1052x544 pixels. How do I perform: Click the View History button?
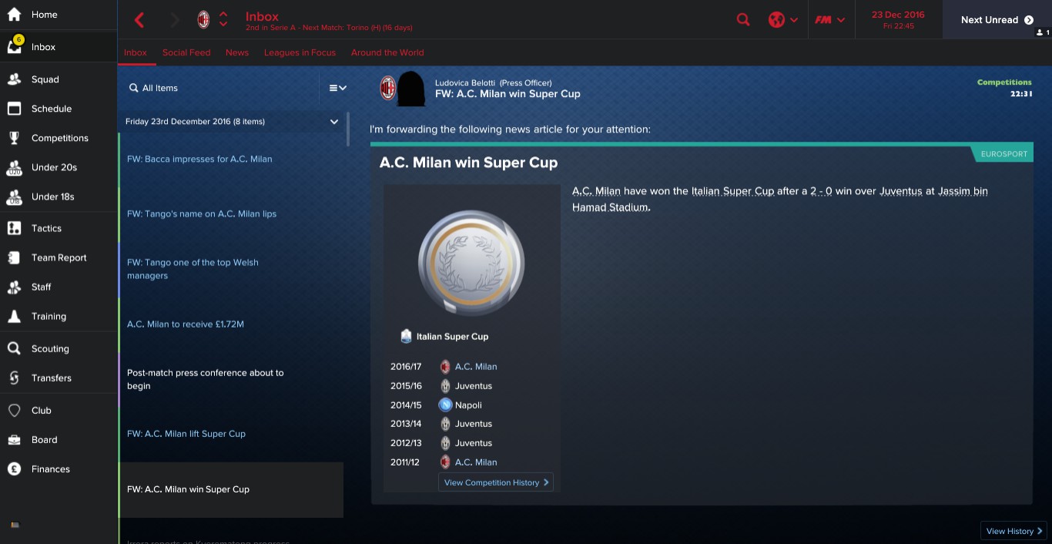1013,531
